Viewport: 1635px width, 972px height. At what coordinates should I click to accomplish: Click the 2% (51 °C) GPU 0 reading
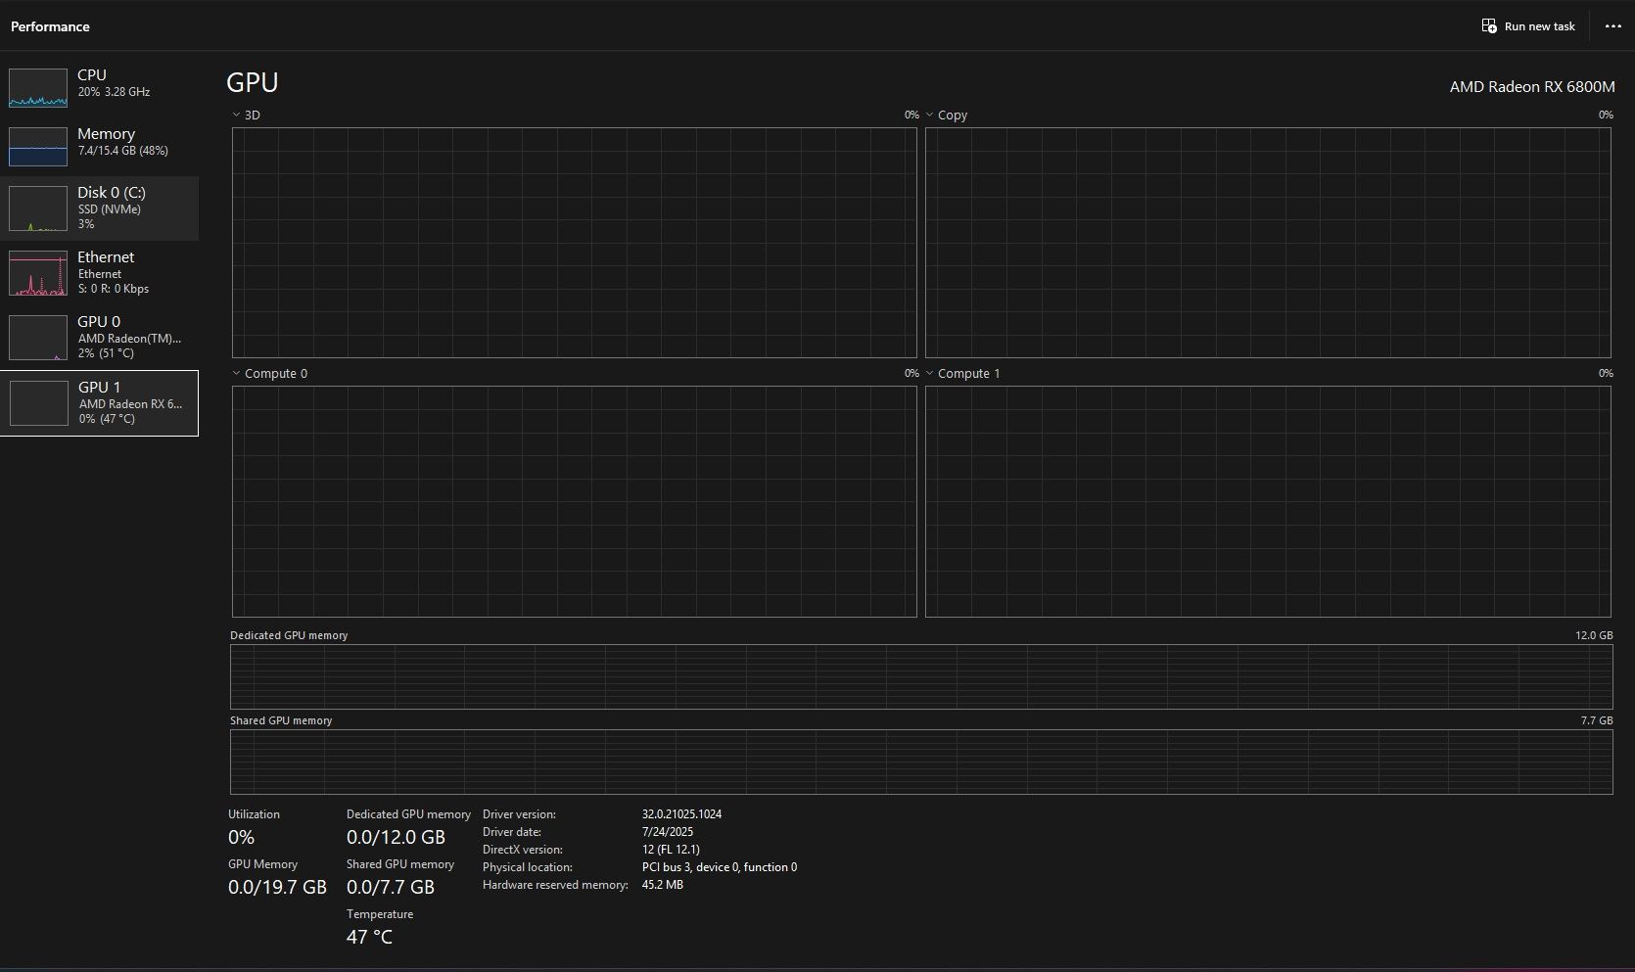point(106,353)
